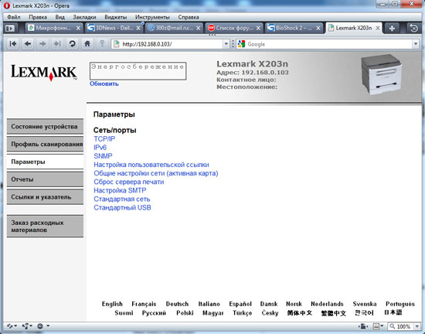
Task: Open Opera Unite status bar icon
Action: [27, 325]
